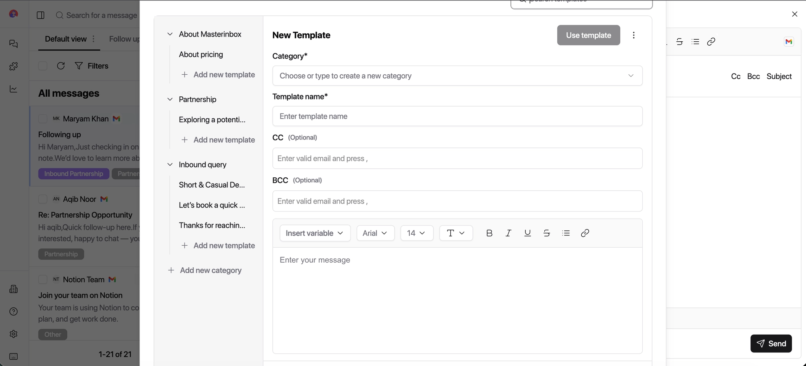Open the integrations puzzle icon in sidebar
The image size is (806, 366).
(13, 66)
